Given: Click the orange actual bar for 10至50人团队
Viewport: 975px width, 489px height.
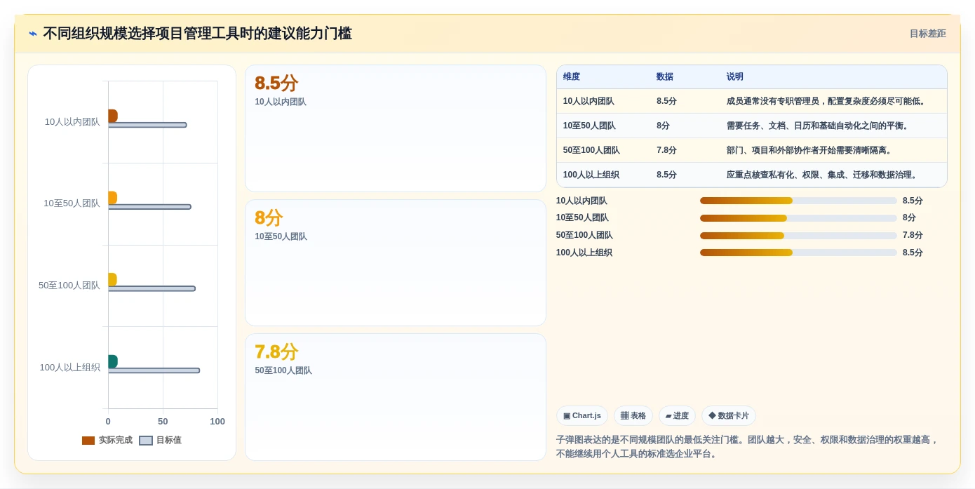Looking at the screenshot, I should tap(112, 198).
